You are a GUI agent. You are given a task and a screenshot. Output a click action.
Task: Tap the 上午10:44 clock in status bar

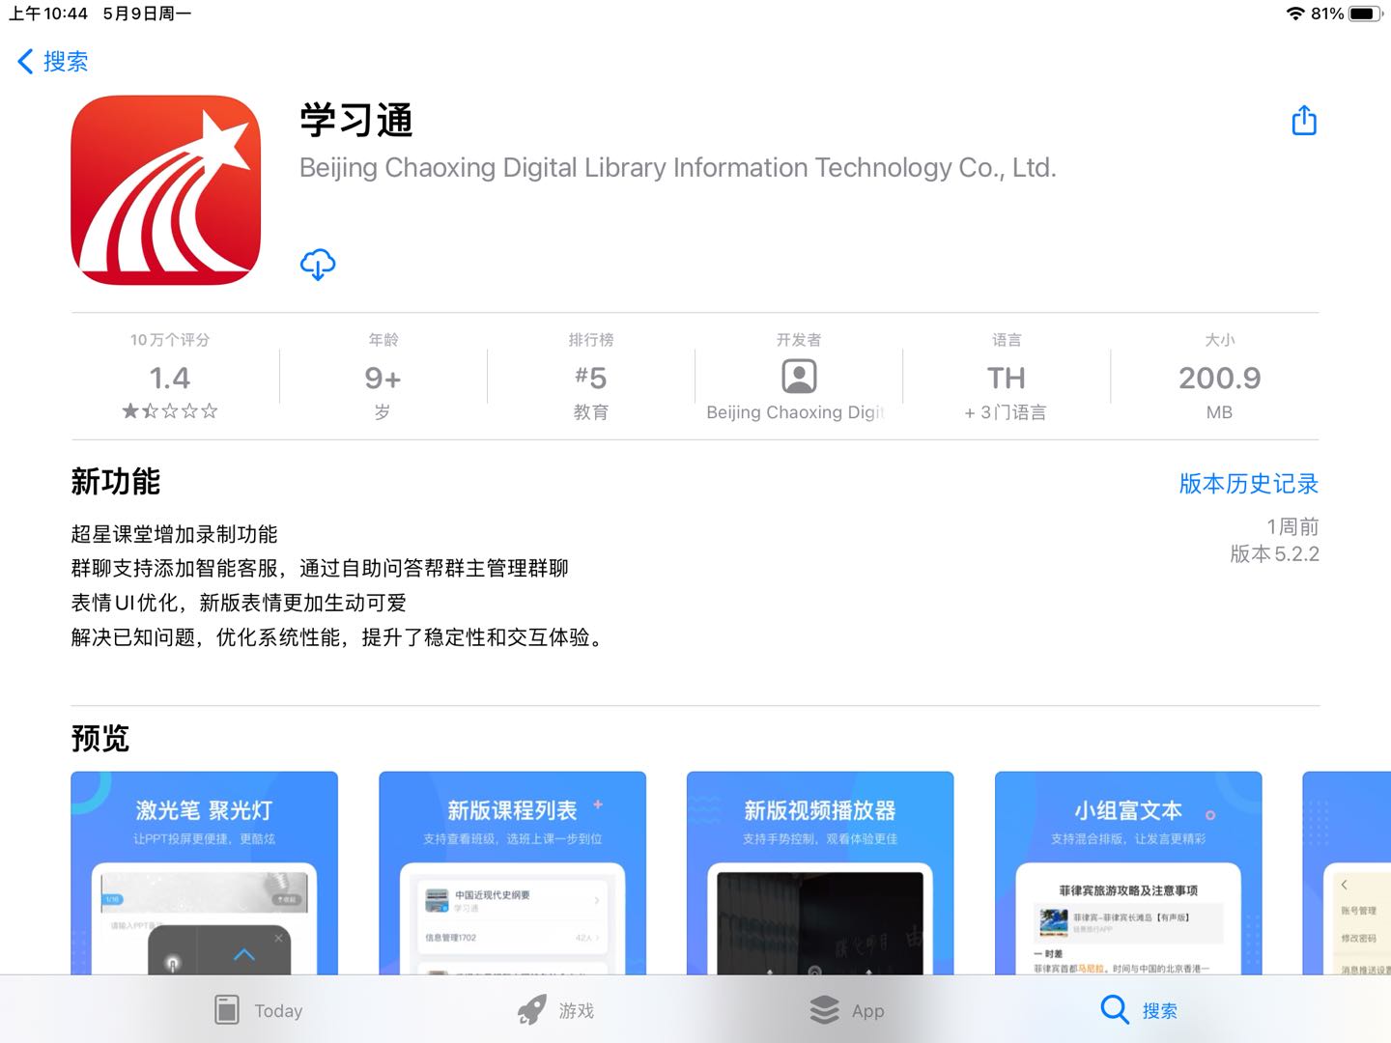48,14
